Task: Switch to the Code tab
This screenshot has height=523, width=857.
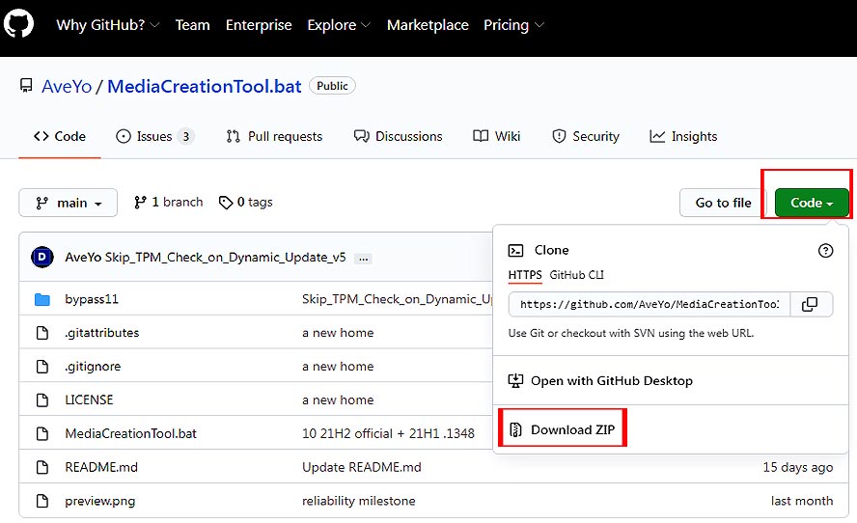Action: click(60, 136)
